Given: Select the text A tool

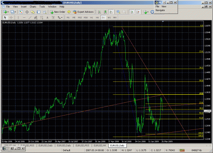Looking at the screenshot, I should pos(47,17).
